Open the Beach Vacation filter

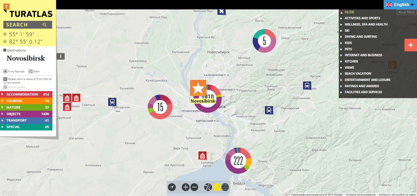pos(358,74)
